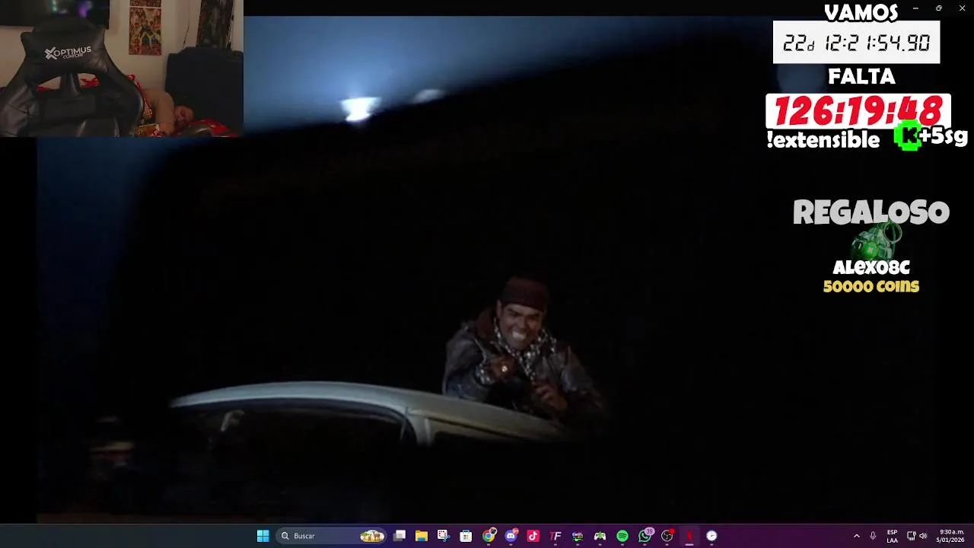Open the TikTok taskbar app
Viewport: 974px width, 548px height.
pos(533,536)
